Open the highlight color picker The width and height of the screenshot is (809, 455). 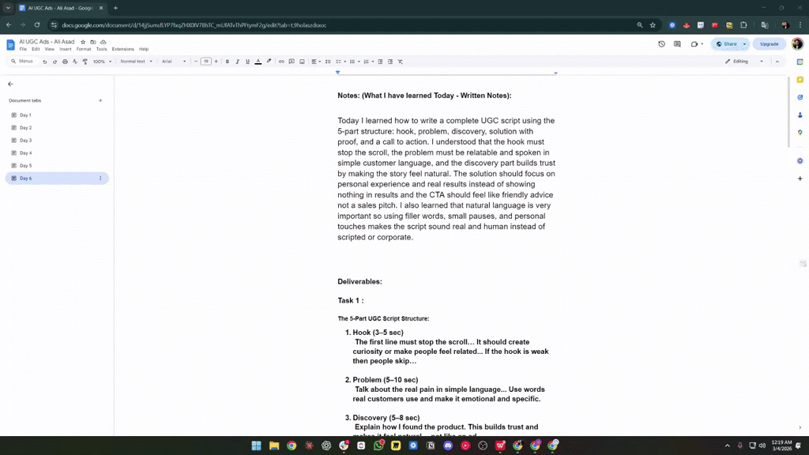pos(269,62)
